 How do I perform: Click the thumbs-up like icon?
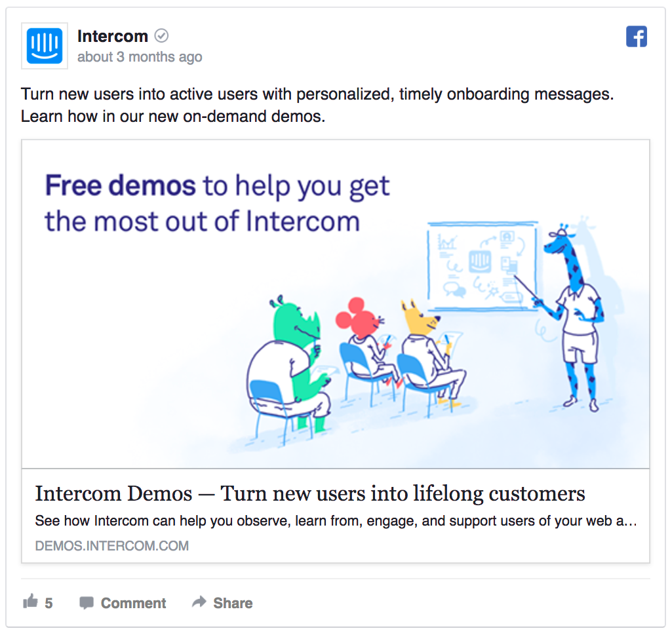coord(30,601)
